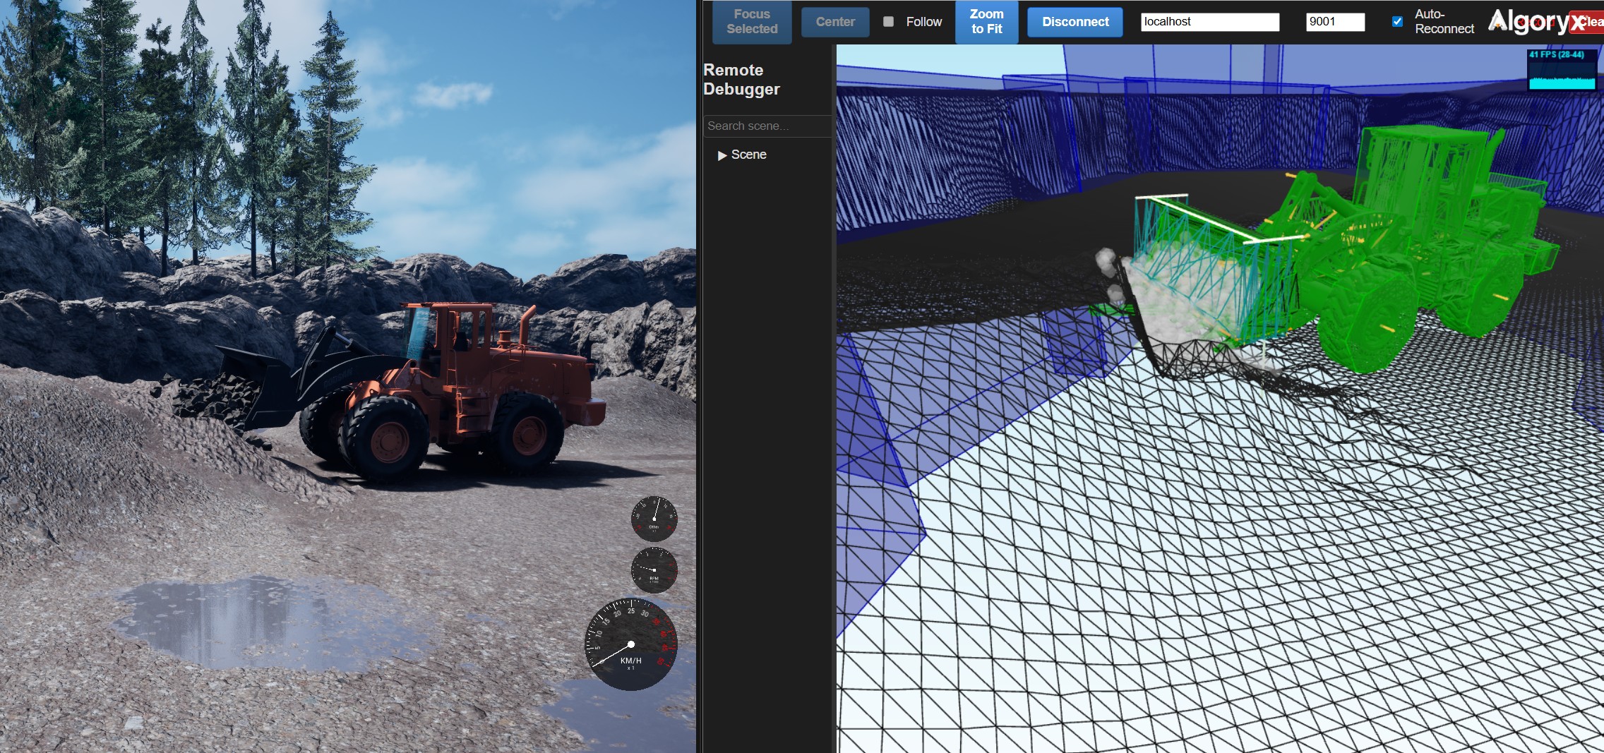Click the RPM tachometer gauge

(654, 570)
